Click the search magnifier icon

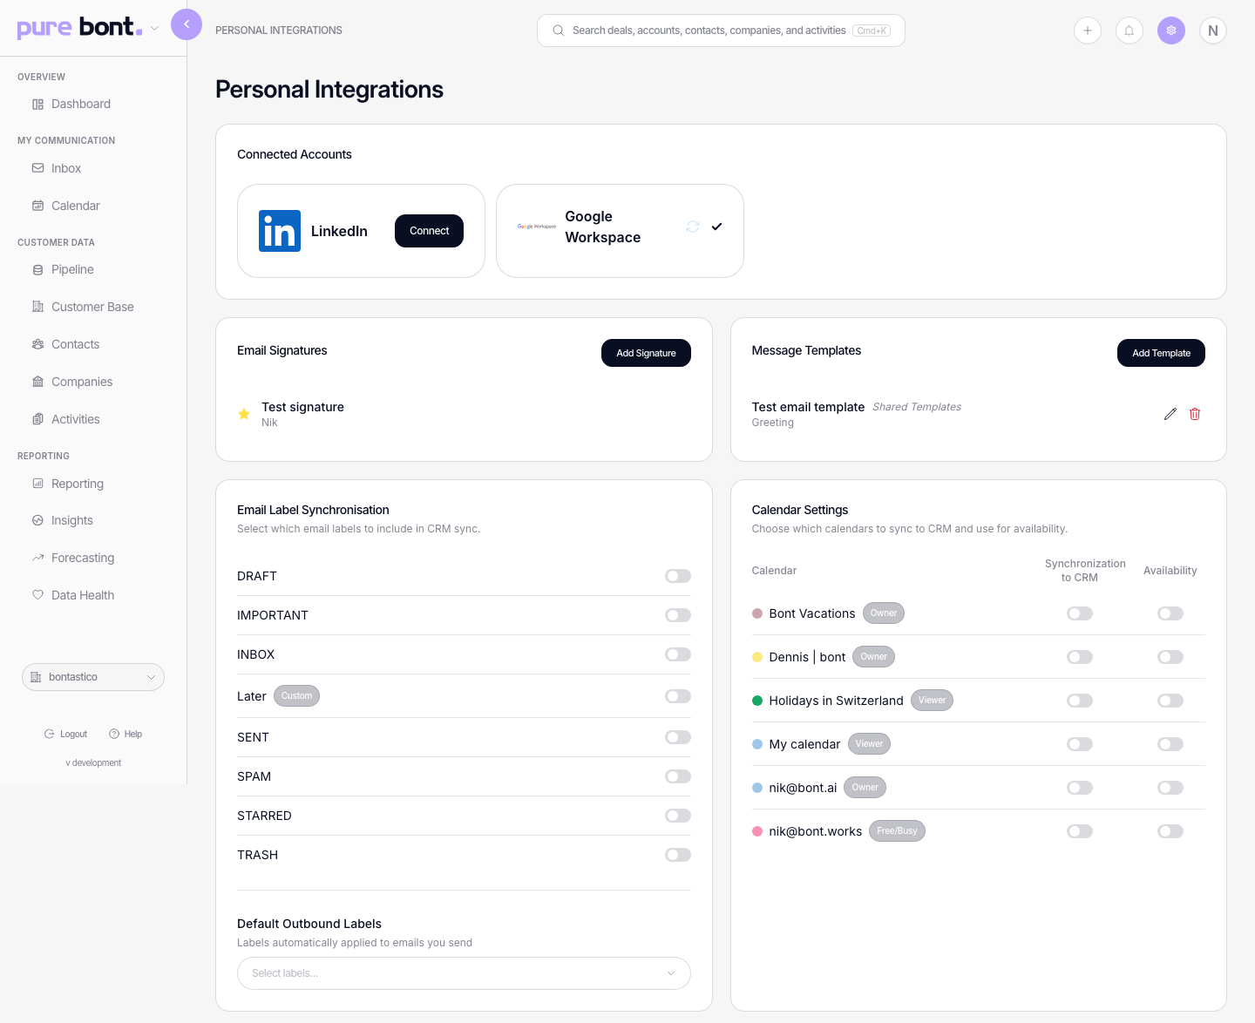(x=559, y=30)
